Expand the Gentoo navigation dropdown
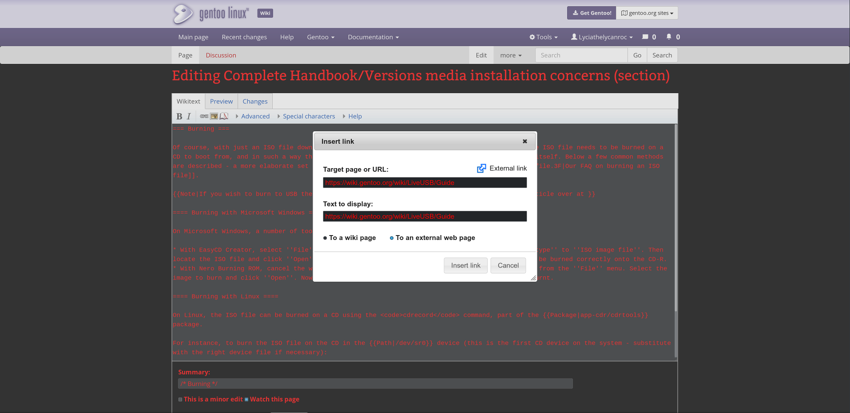Image resolution: width=850 pixels, height=413 pixels. 321,37
